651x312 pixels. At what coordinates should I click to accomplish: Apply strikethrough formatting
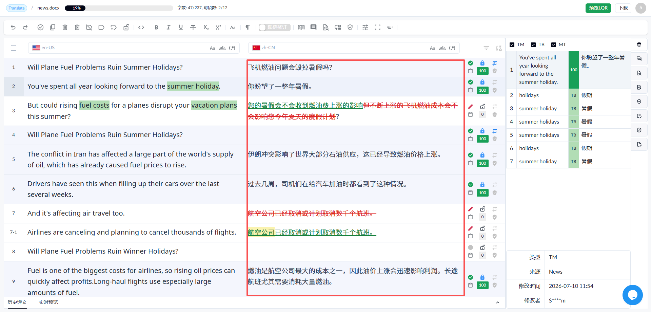[x=193, y=27]
